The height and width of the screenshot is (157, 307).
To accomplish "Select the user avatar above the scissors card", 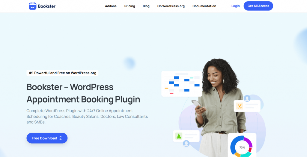I will [x=247, y=98].
